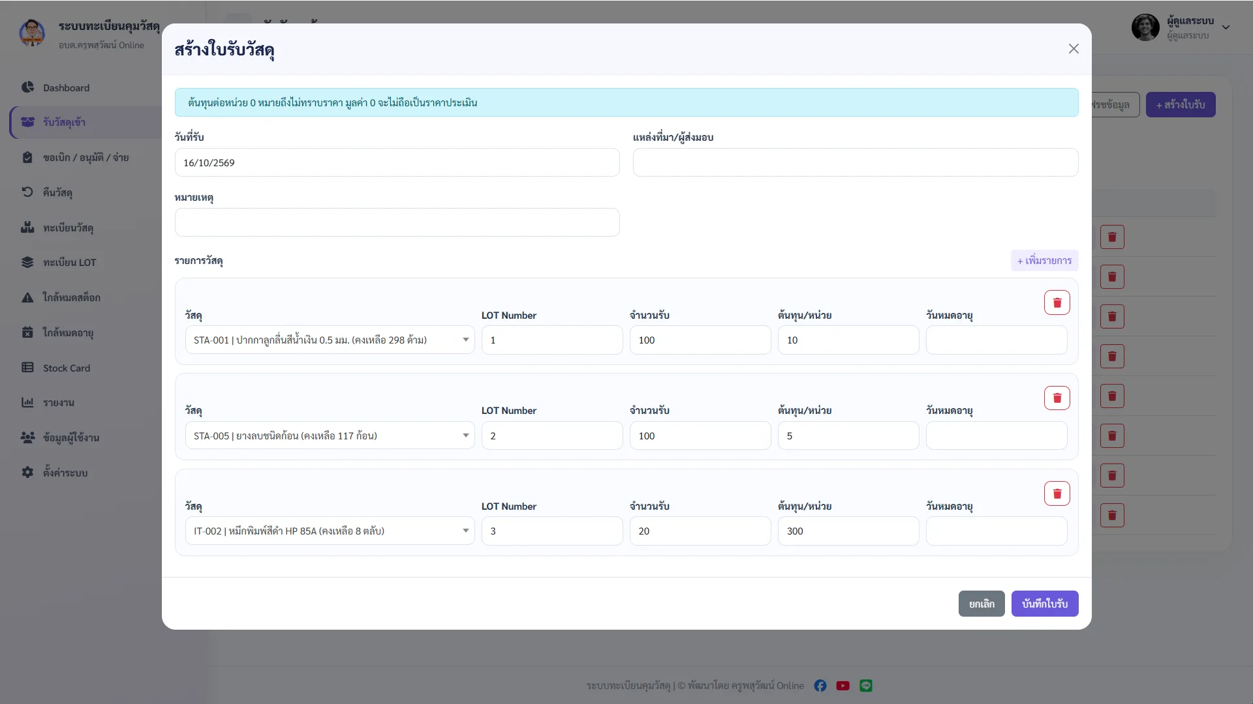Click LOT Number field with value 2
Viewport: 1253px width, 704px height.
[x=552, y=435]
